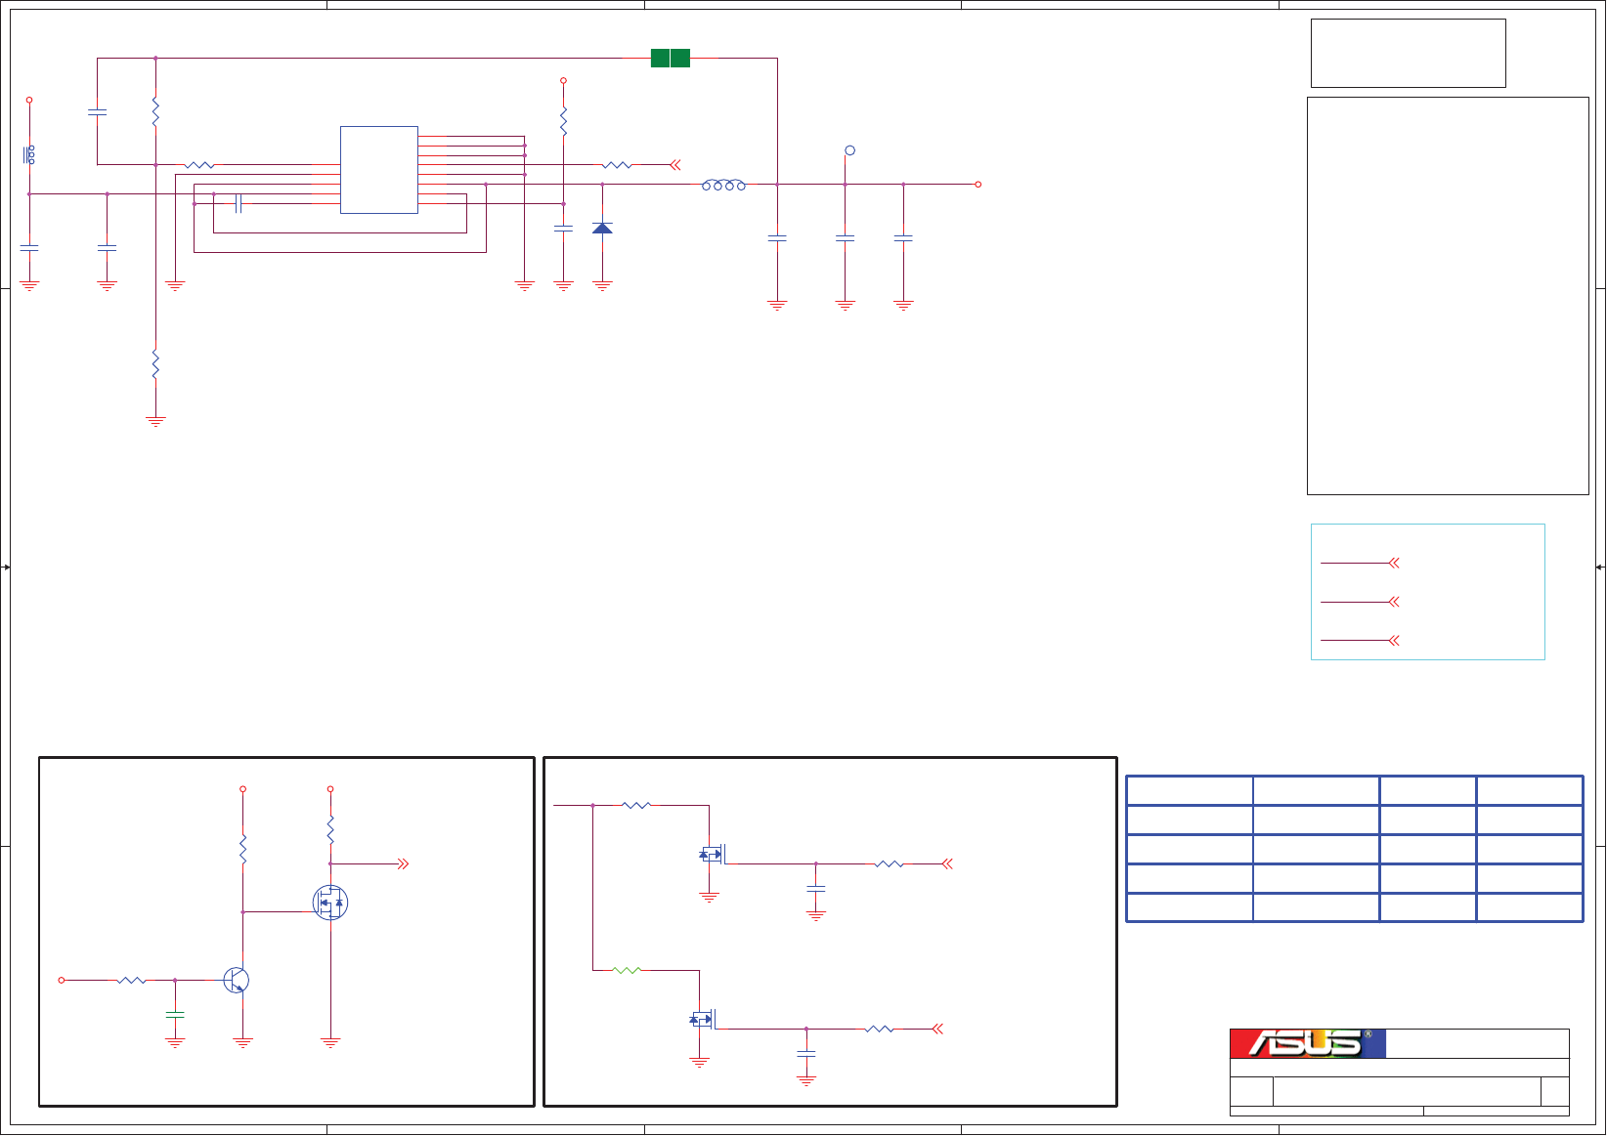This screenshot has height=1136, width=1607.
Task: Click the double-arrow output port in the transistor box
Action: pyautogui.click(x=403, y=863)
